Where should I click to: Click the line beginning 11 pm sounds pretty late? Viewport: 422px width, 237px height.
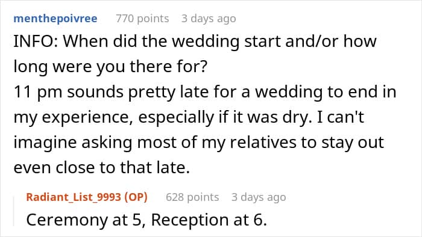click(x=205, y=92)
